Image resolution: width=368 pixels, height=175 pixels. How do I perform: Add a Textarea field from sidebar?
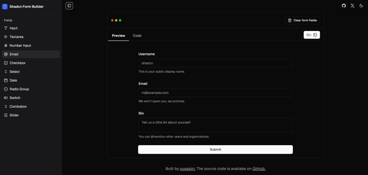click(x=31, y=37)
